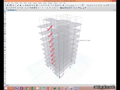Open the File menu
The image size is (120, 90).
[5, 3]
